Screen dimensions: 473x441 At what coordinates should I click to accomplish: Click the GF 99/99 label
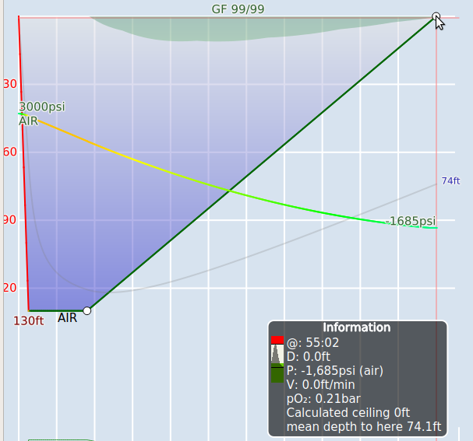(238, 9)
